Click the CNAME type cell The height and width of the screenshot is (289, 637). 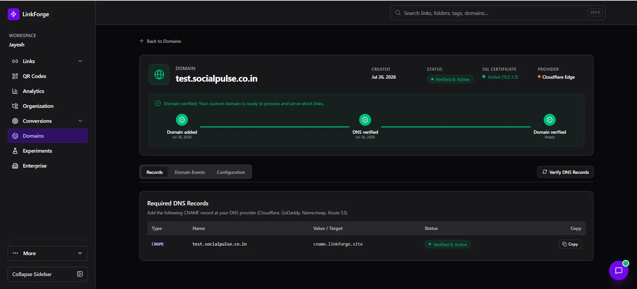[158, 244]
